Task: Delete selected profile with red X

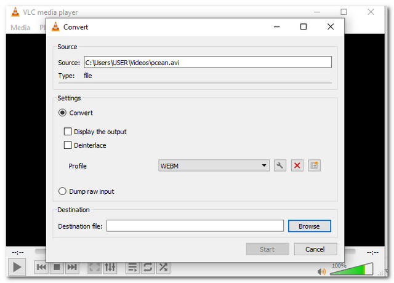Action: click(297, 165)
